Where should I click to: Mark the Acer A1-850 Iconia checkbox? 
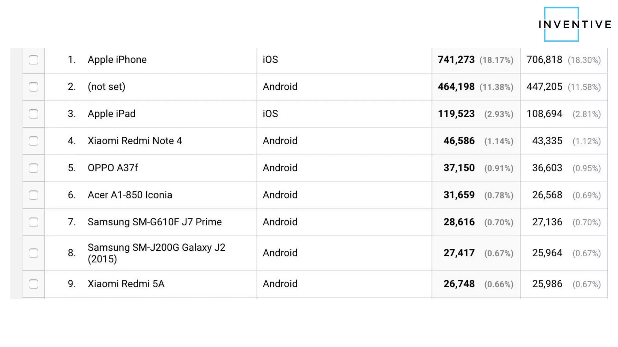[33, 195]
